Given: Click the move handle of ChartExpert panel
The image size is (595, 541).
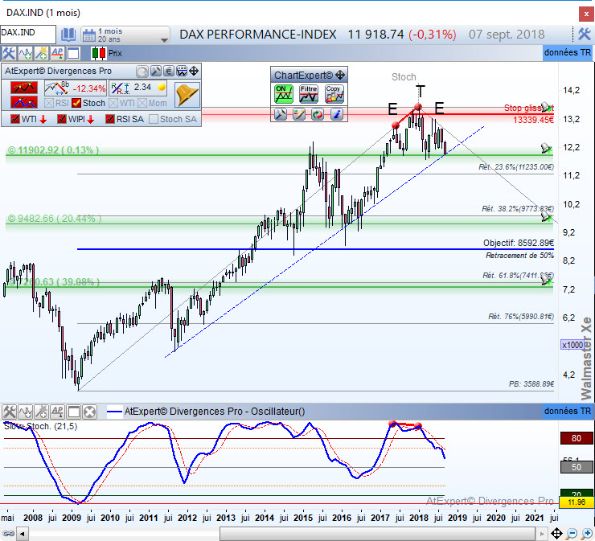Looking at the screenshot, I should 340,75.
